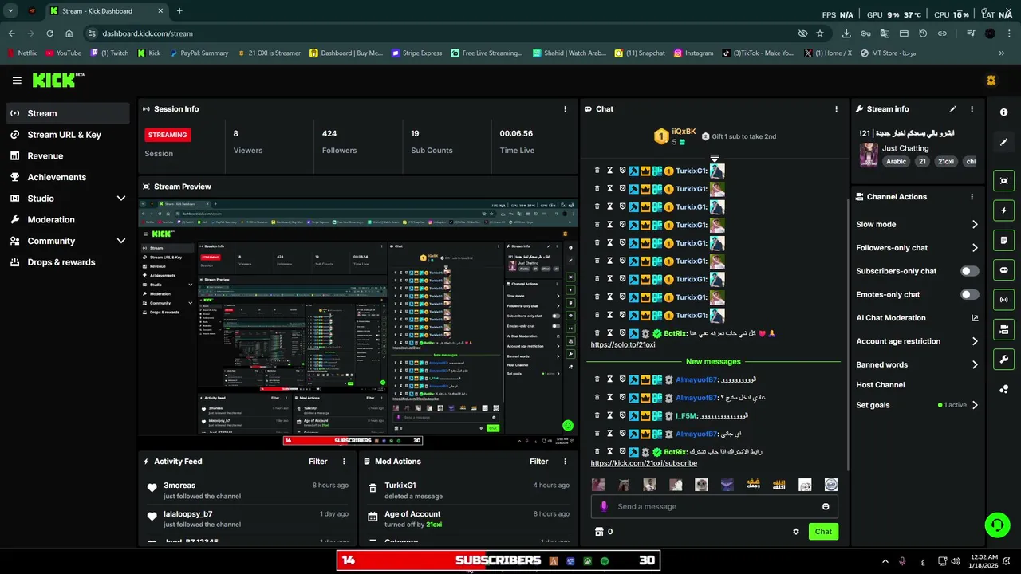The height and width of the screenshot is (574, 1021).
Task: Open Banned words chevron
Action: coord(975,364)
